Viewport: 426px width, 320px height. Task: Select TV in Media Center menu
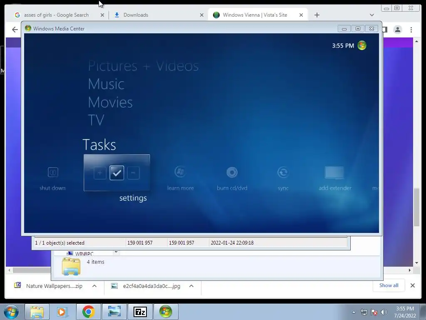tap(96, 120)
